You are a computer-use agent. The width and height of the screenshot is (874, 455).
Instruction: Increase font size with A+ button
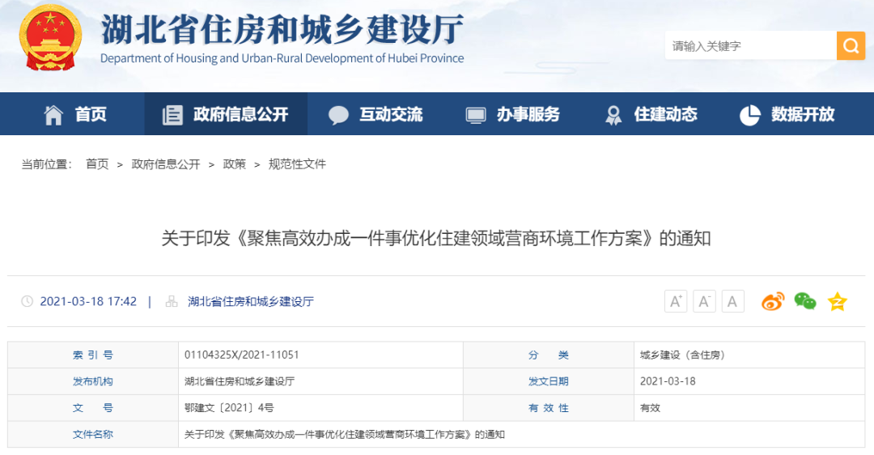pyautogui.click(x=676, y=302)
